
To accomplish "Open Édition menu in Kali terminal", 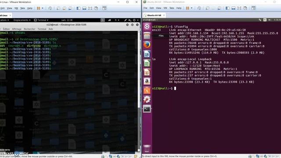I will tap(6, 29).
